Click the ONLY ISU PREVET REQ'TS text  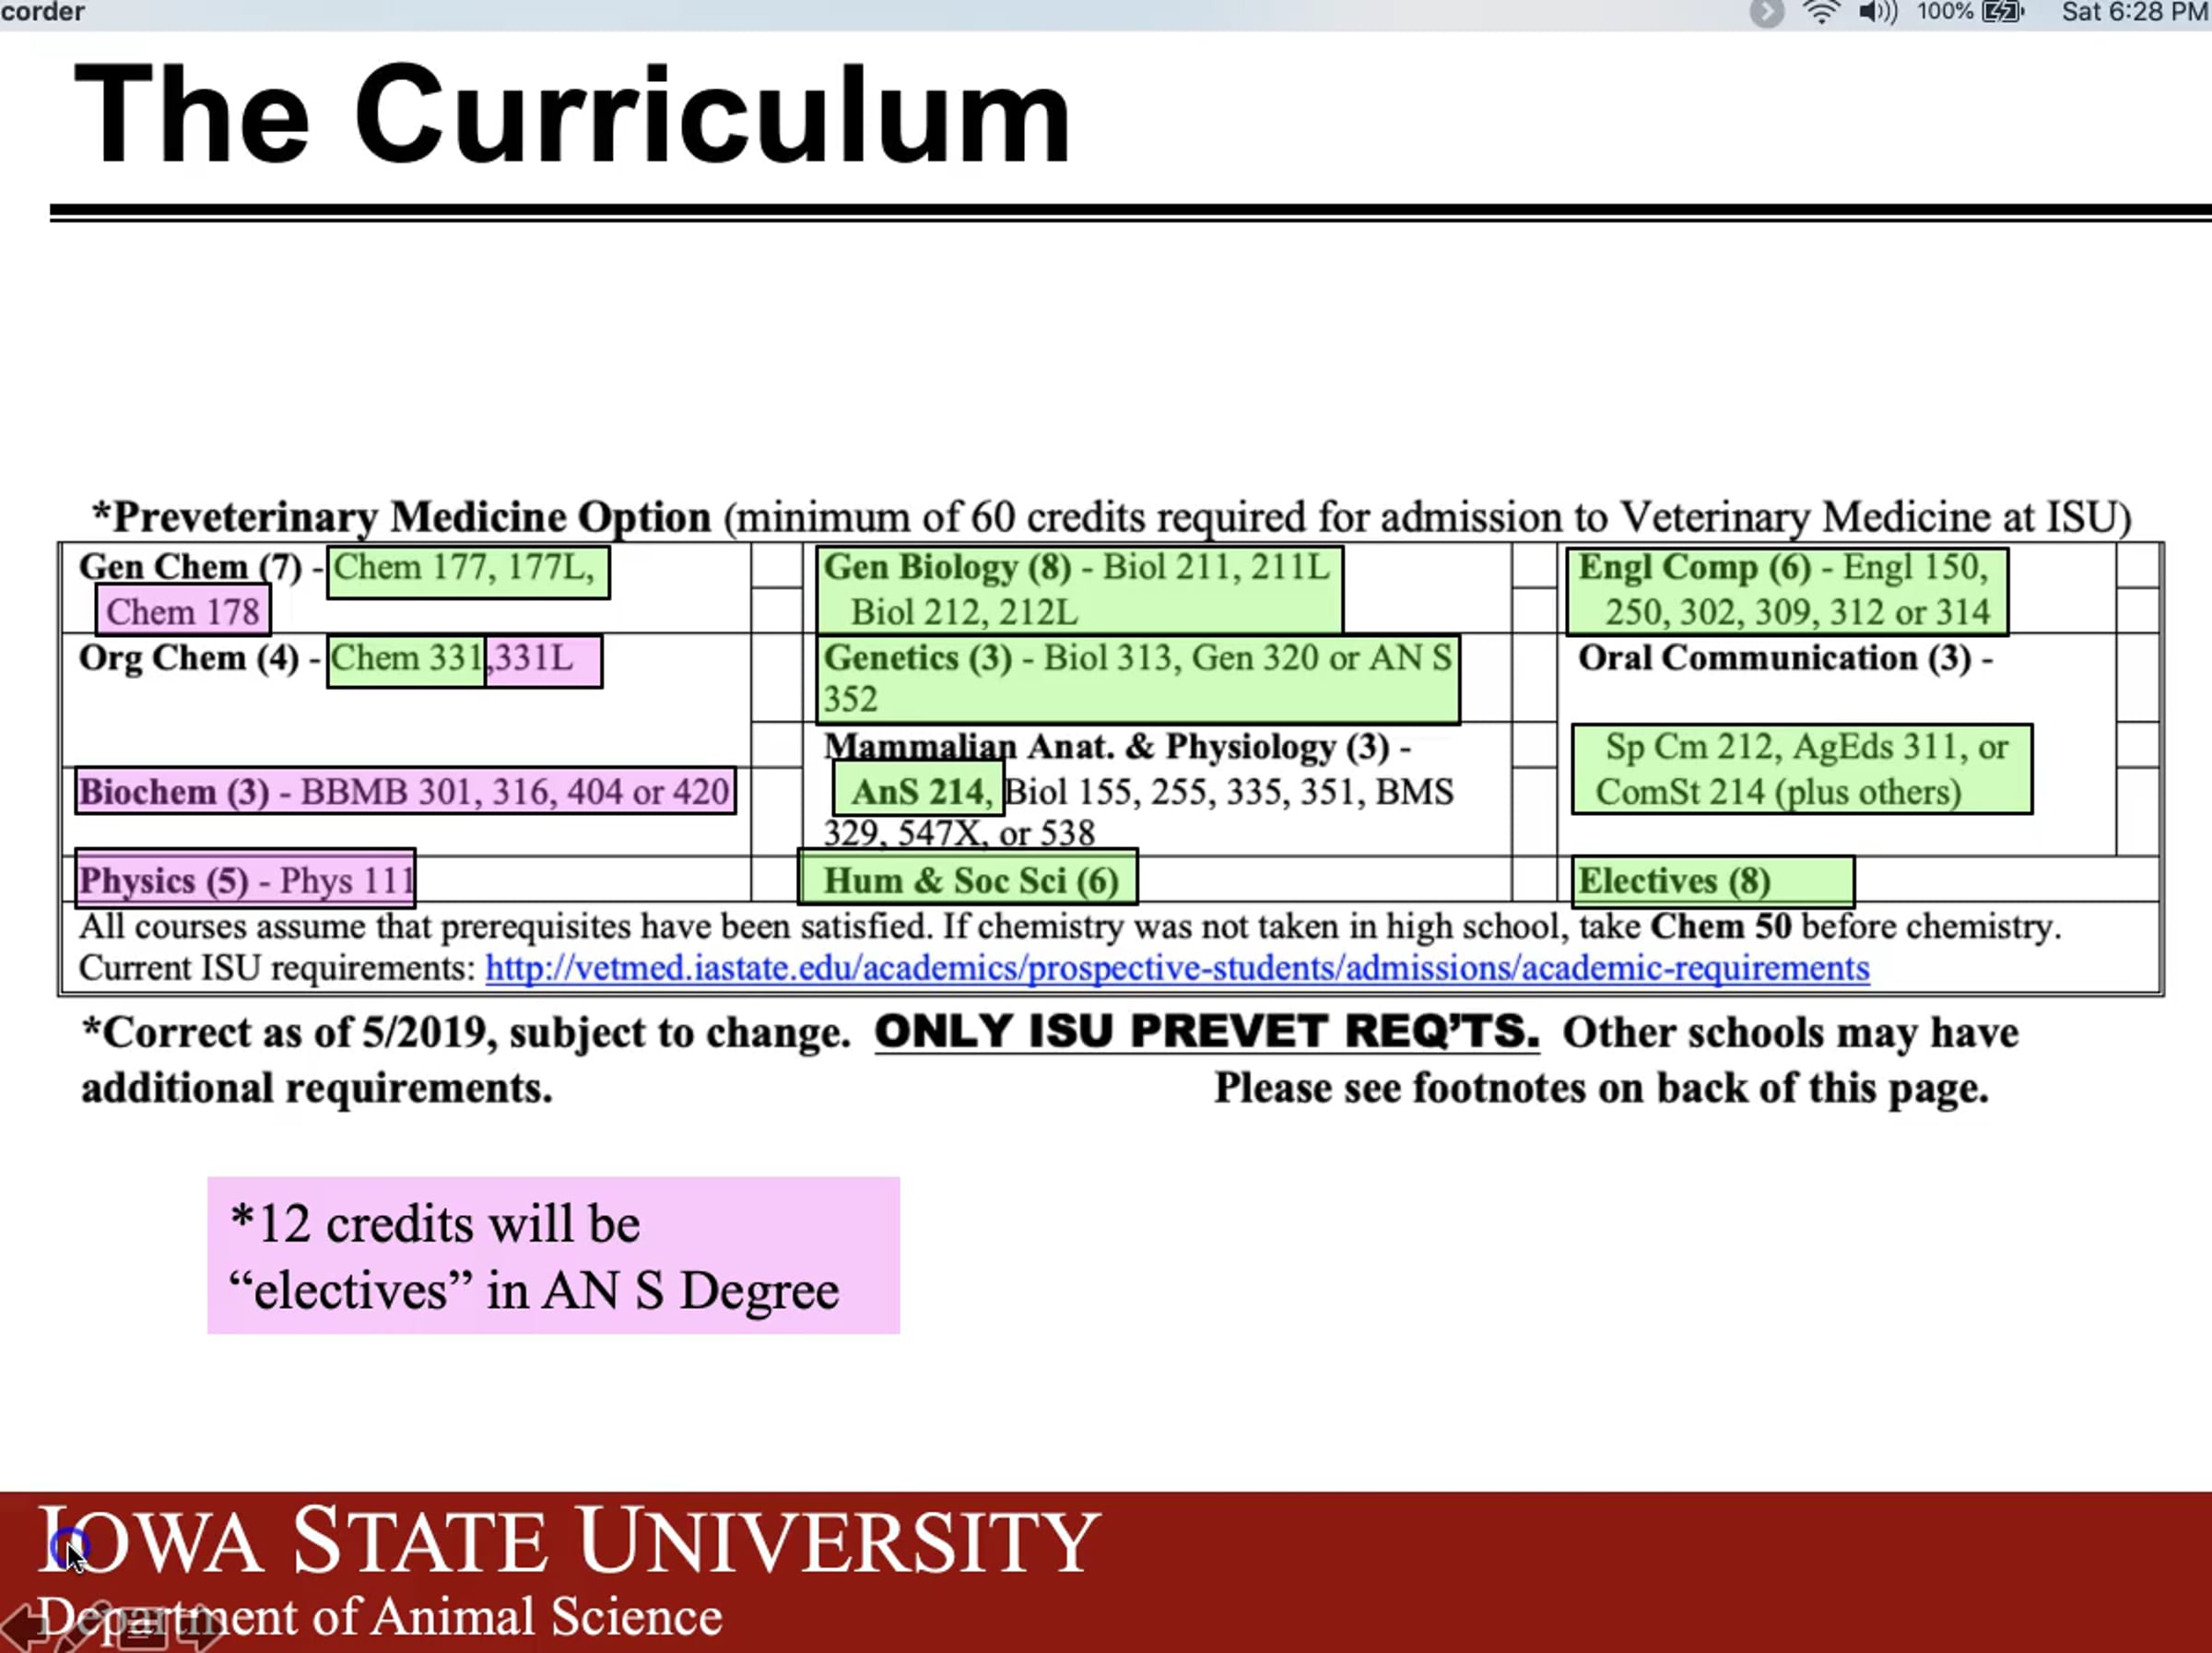pos(1206,1031)
